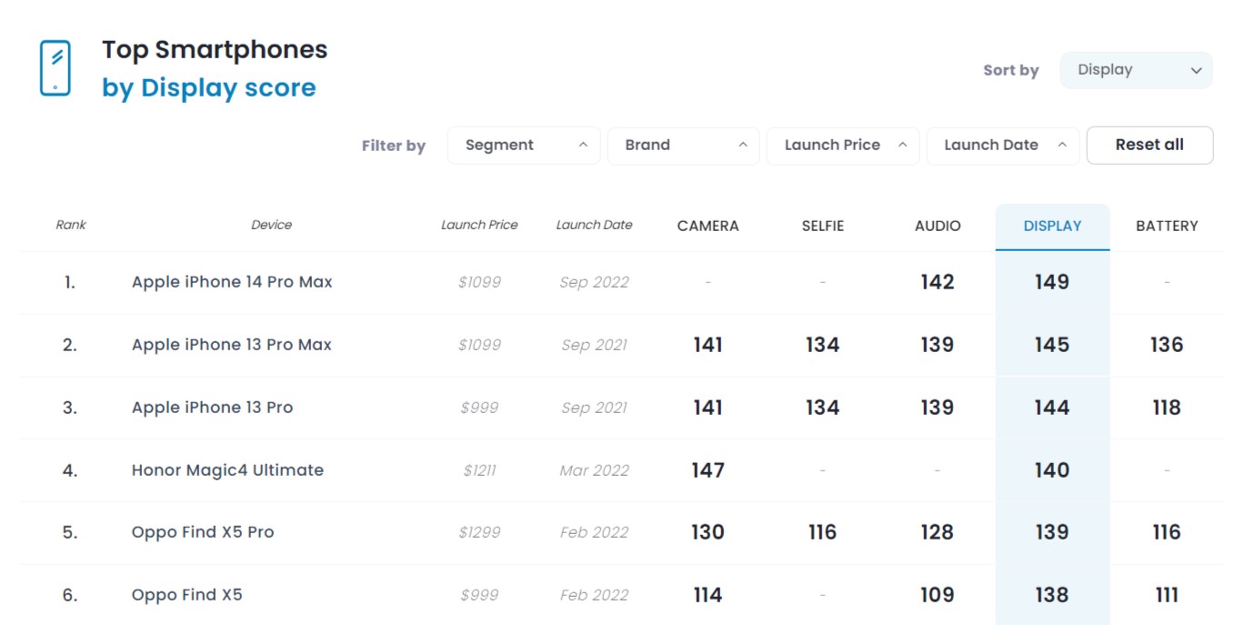Open Apple iPhone 14 Pro Max device link
Screen dimensions: 1244x625
click(232, 282)
